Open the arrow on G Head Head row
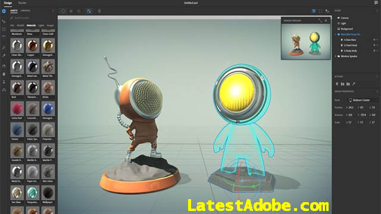This screenshot has width=381, height=214. coord(377,45)
